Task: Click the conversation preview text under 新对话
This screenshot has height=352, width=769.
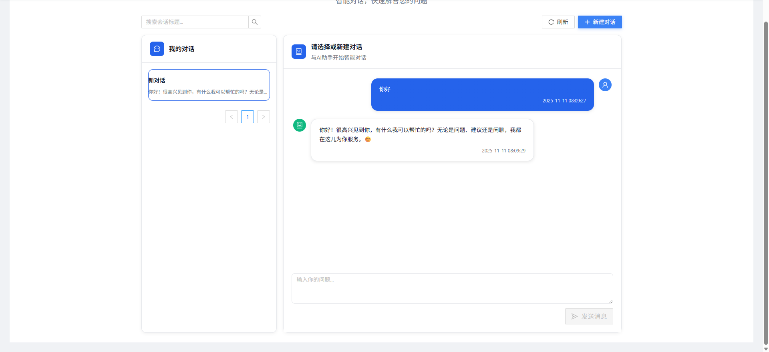Action: coord(208,92)
